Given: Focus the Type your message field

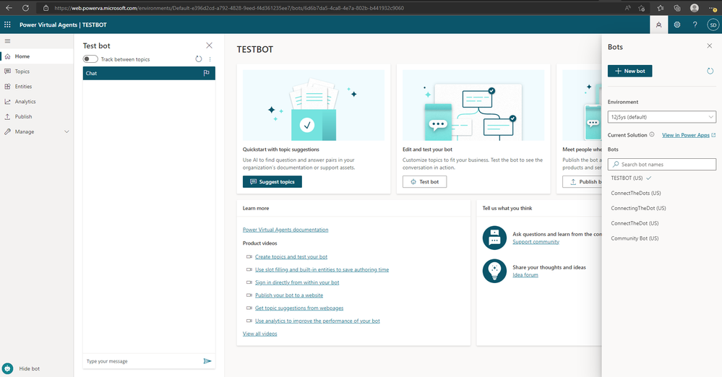Looking at the screenshot, I should 143,361.
